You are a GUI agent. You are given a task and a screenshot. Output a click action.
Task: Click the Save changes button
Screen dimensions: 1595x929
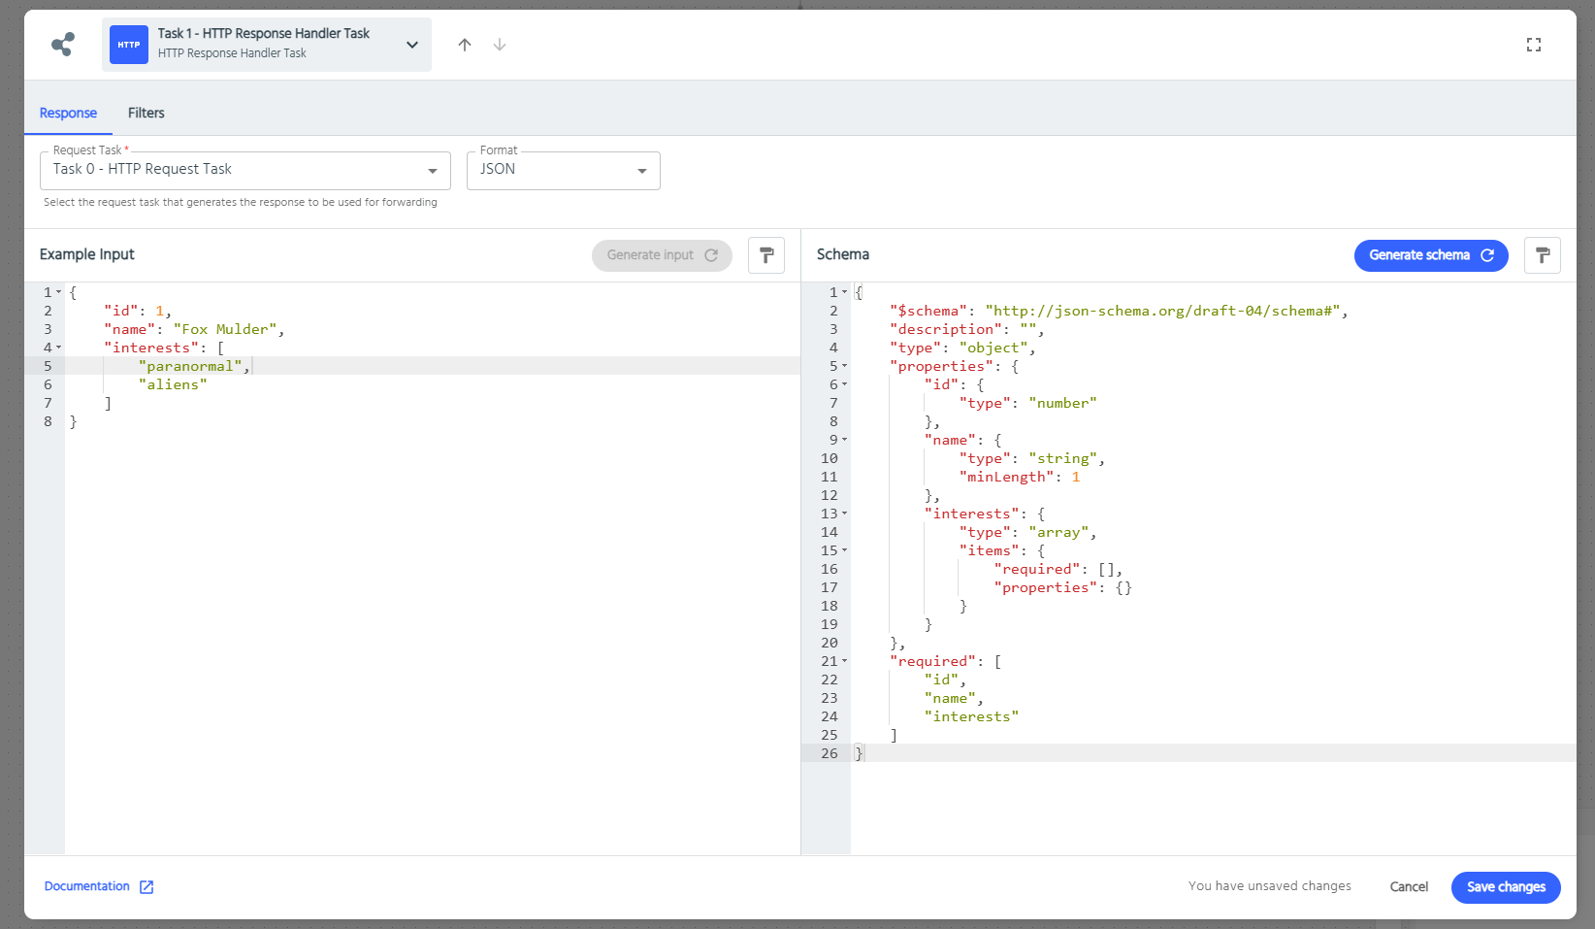(1506, 887)
